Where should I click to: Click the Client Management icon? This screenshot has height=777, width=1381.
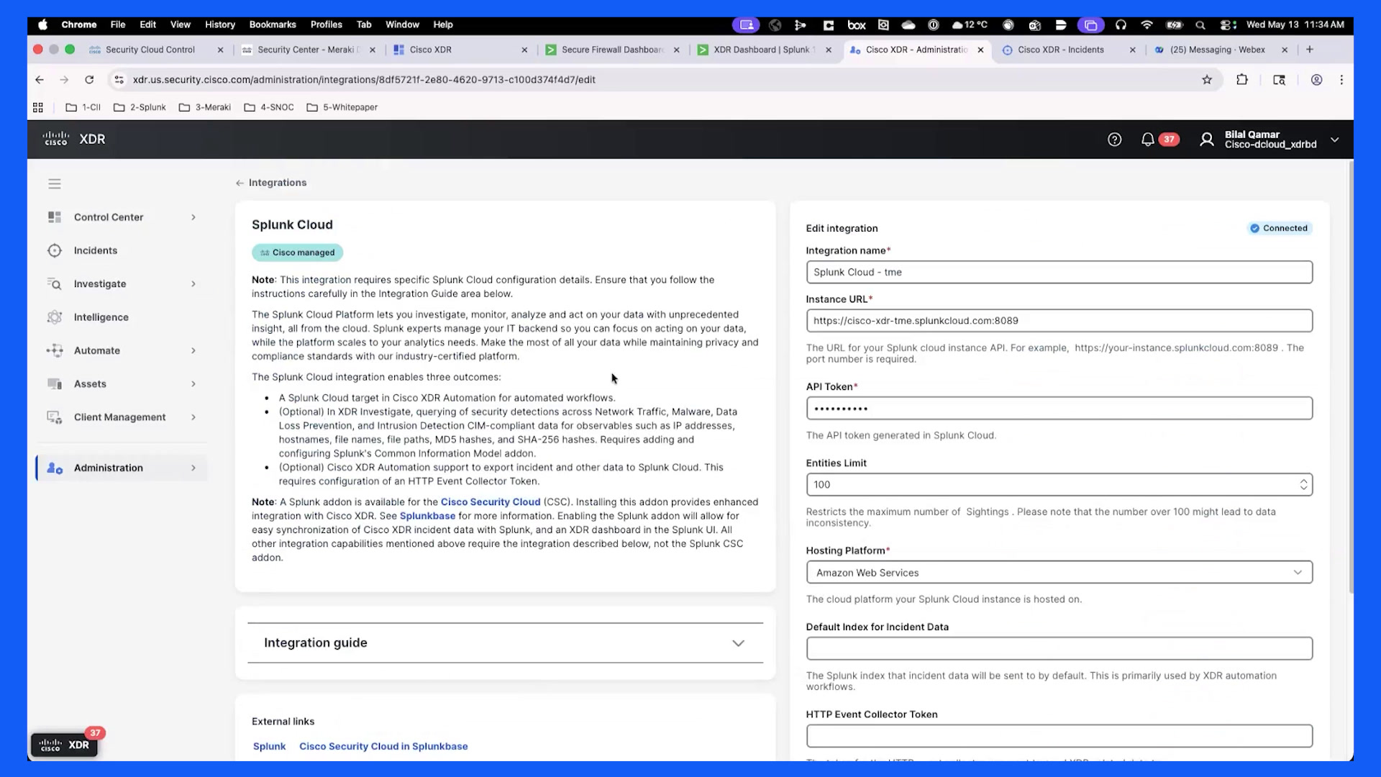55,417
